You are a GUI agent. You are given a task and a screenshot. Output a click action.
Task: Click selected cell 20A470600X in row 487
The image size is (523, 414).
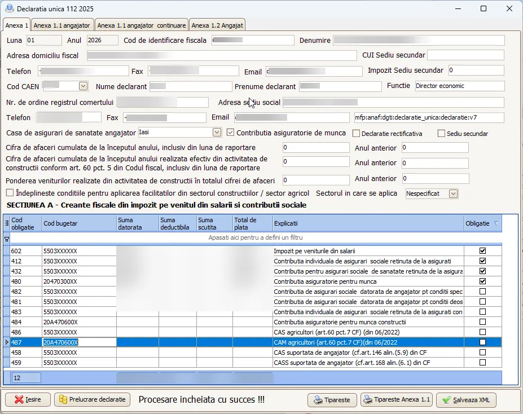79,342
